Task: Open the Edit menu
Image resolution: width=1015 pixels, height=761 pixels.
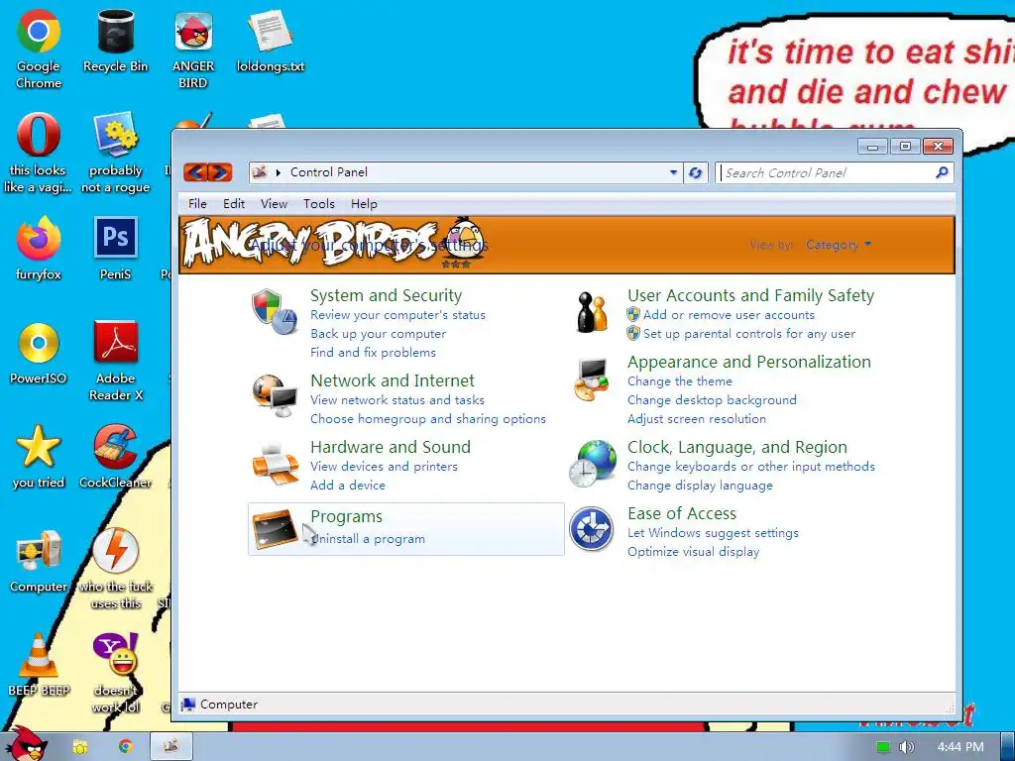Action: point(234,204)
